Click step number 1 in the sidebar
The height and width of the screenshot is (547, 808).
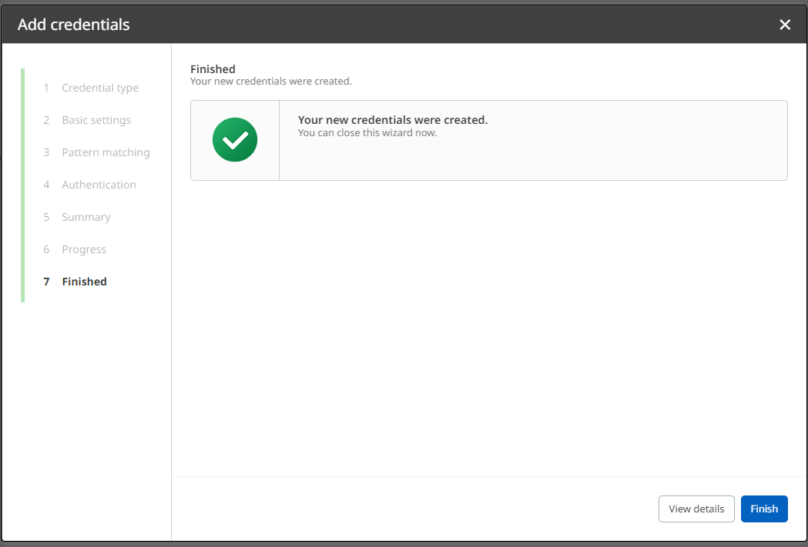46,88
